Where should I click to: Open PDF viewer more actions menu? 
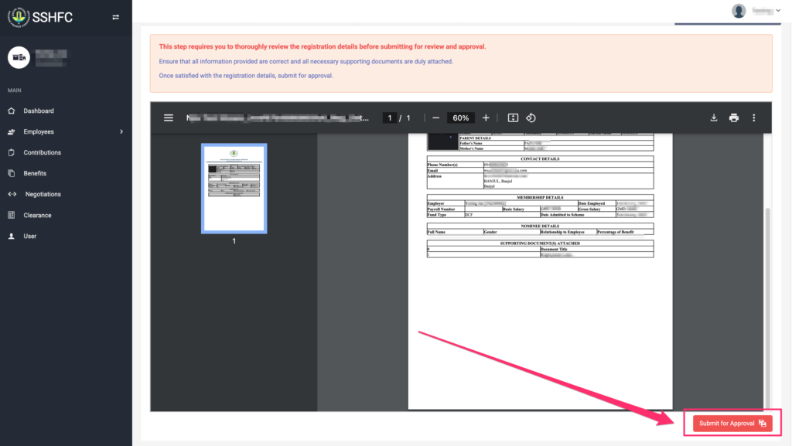tap(754, 117)
